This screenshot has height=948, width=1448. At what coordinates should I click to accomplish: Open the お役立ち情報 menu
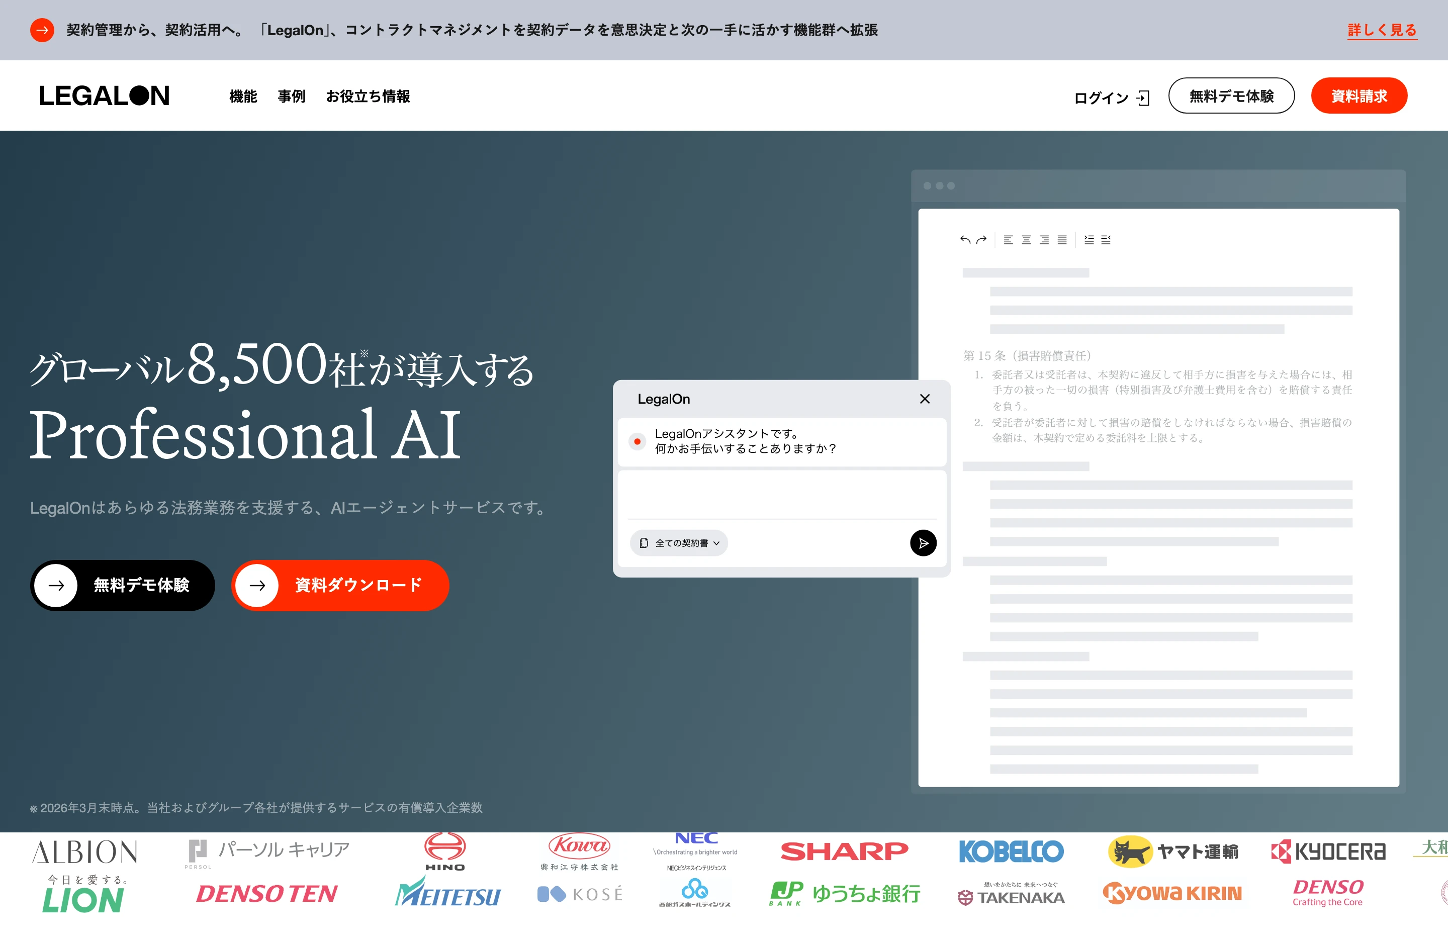point(368,96)
